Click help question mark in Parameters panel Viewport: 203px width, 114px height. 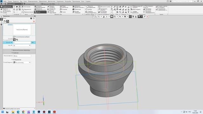pos(31,18)
